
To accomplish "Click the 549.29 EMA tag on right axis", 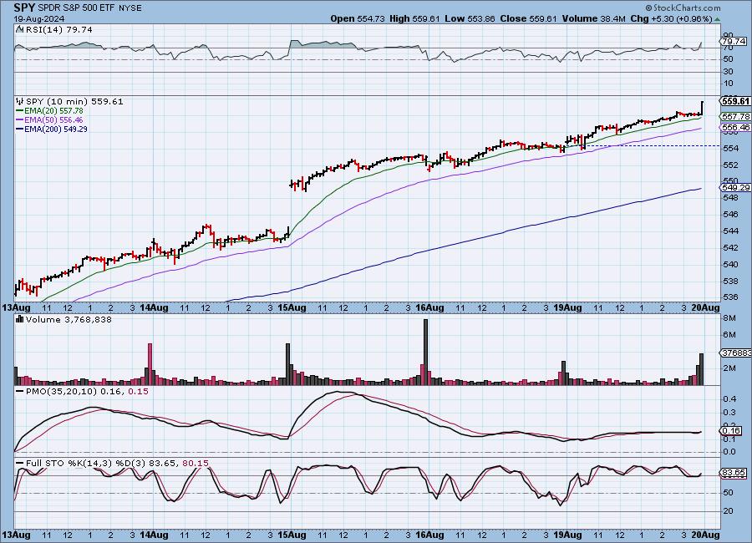I will (735, 188).
